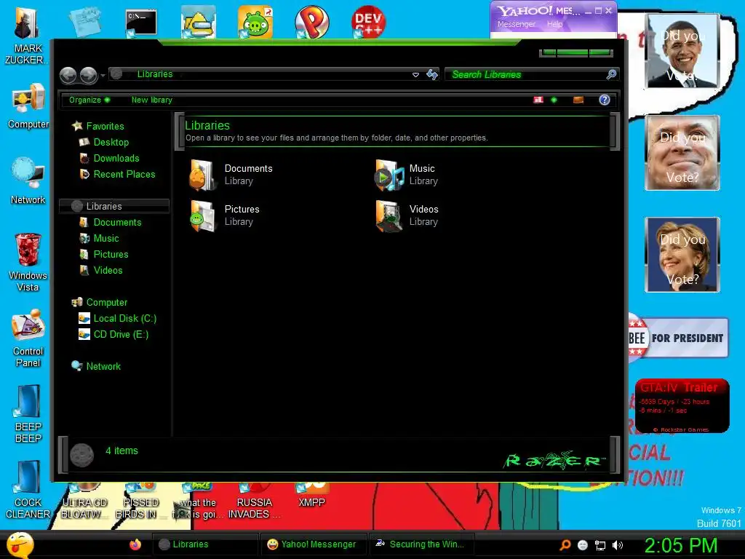Viewport: 745px width, 559px height.
Task: Select the green pig game desktop icon
Action: tap(255, 22)
